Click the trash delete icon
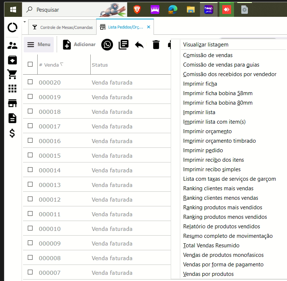The image size is (287, 281). (x=156, y=45)
